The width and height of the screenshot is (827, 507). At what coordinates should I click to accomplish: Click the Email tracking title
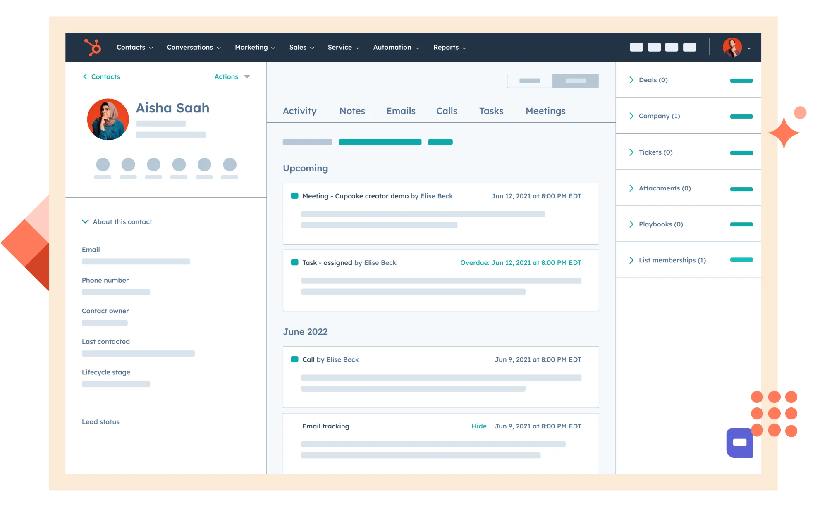(x=325, y=426)
